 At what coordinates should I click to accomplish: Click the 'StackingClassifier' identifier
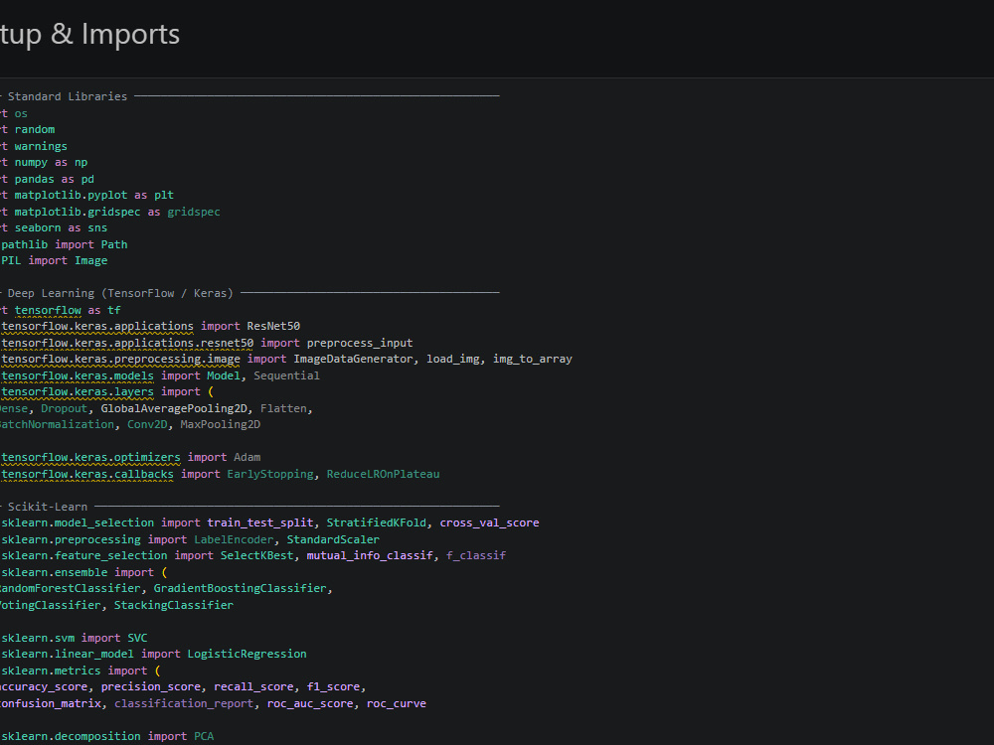(174, 605)
